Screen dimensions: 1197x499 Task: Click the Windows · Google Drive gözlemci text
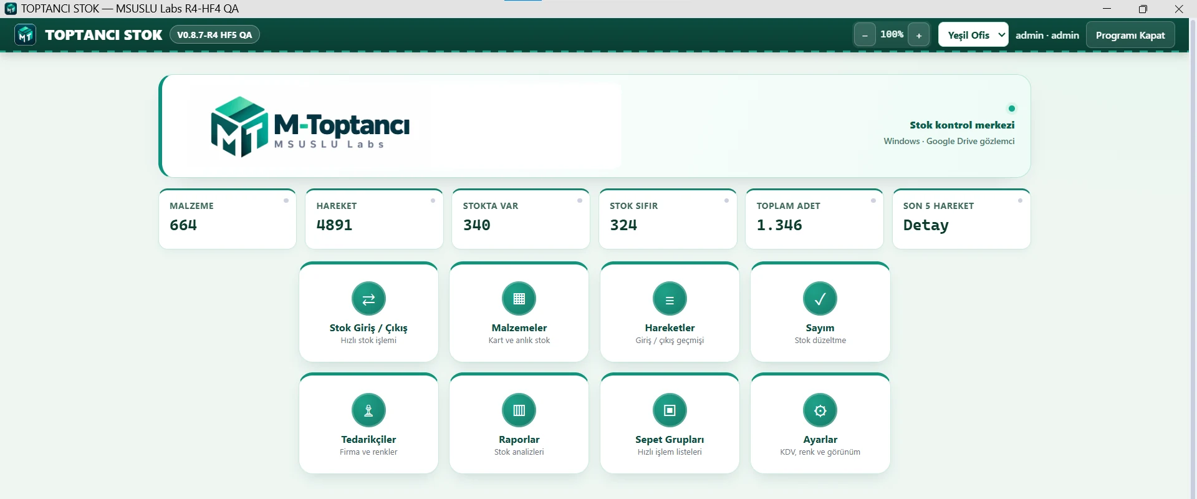pos(949,142)
